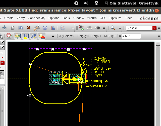Expand hidden edit toolbar items after Rotate icon
Viewport: 161px width, 126px height.
click(x=73, y=28)
